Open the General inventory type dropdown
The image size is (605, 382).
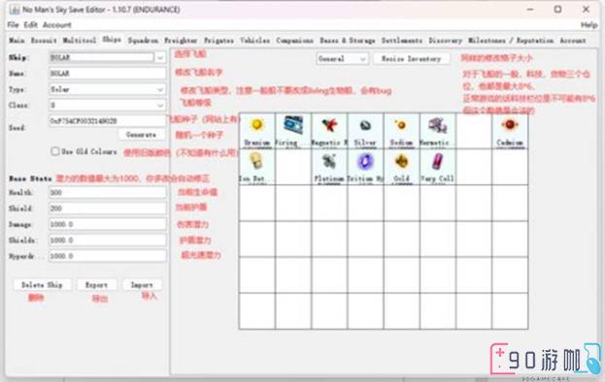click(x=342, y=59)
